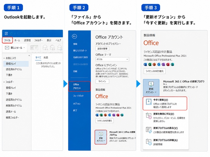Select 開く/エクスポート in backstage menu

click(x=80, y=51)
